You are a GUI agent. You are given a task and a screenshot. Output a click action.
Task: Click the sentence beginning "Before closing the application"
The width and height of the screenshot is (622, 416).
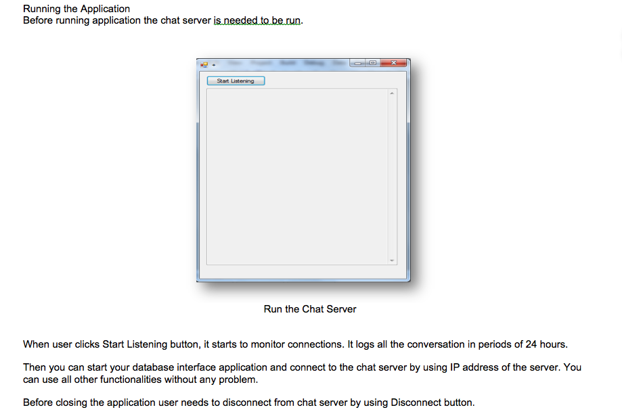(x=248, y=402)
